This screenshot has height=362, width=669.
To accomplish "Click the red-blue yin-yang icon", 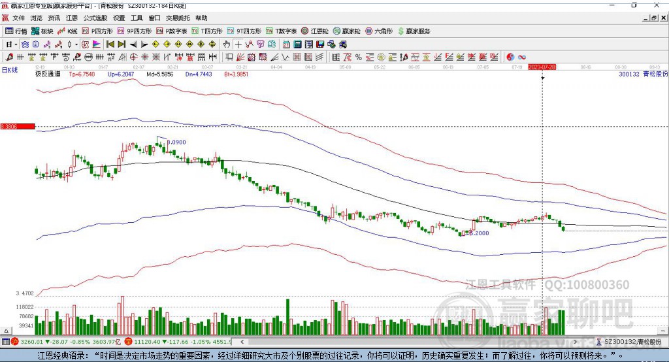I will (x=510, y=57).
